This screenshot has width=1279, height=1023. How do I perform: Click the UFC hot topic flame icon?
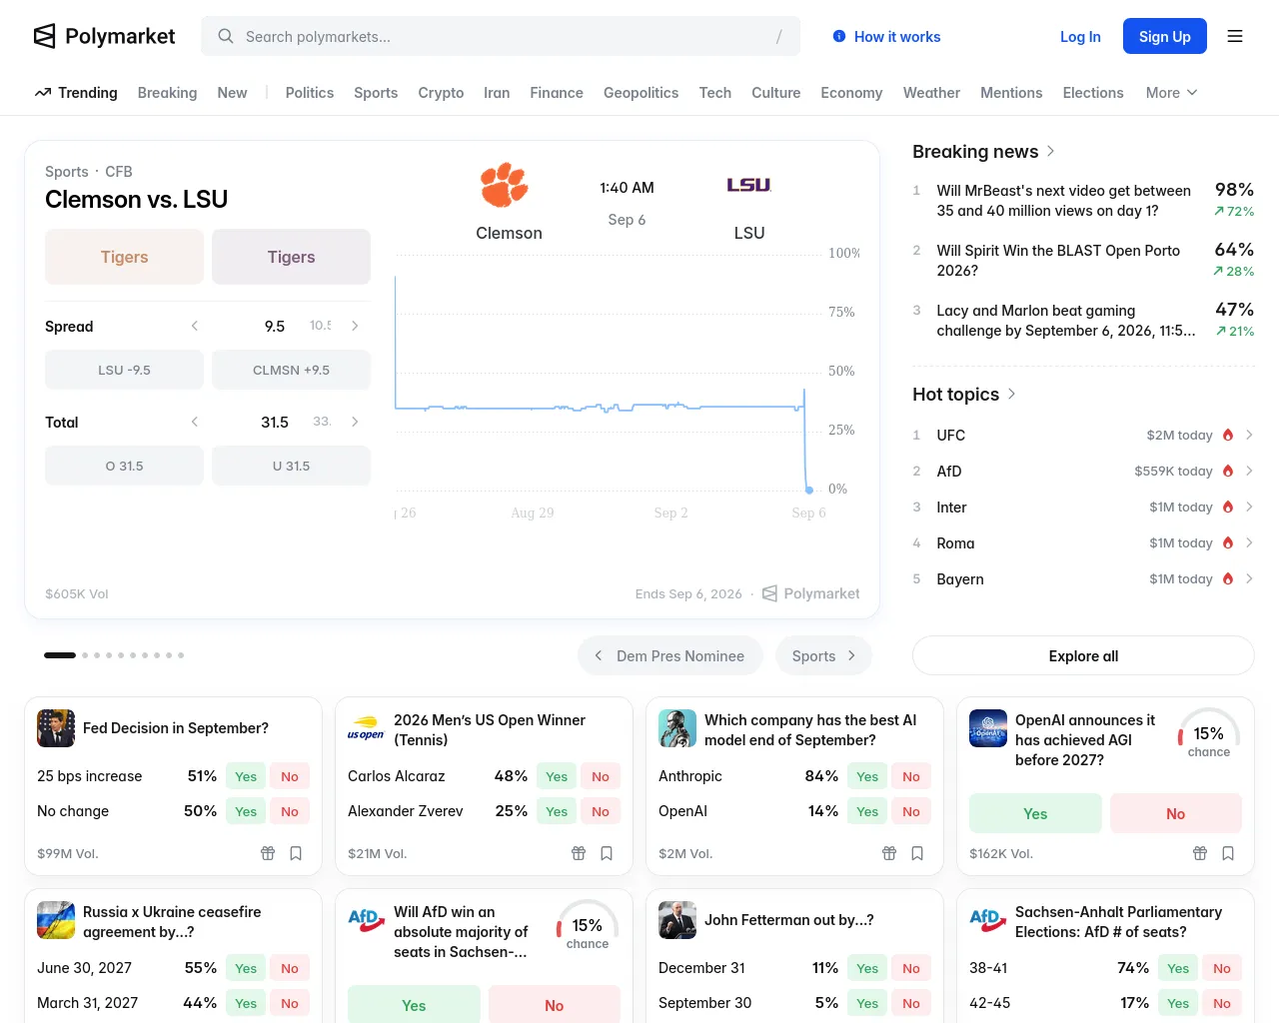(x=1228, y=435)
